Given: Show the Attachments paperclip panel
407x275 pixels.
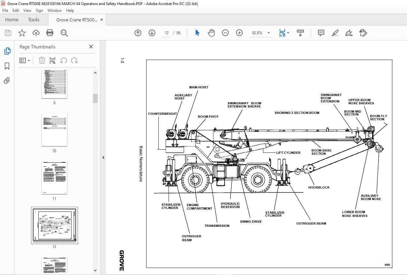Looking at the screenshot, I should pos(7,80).
